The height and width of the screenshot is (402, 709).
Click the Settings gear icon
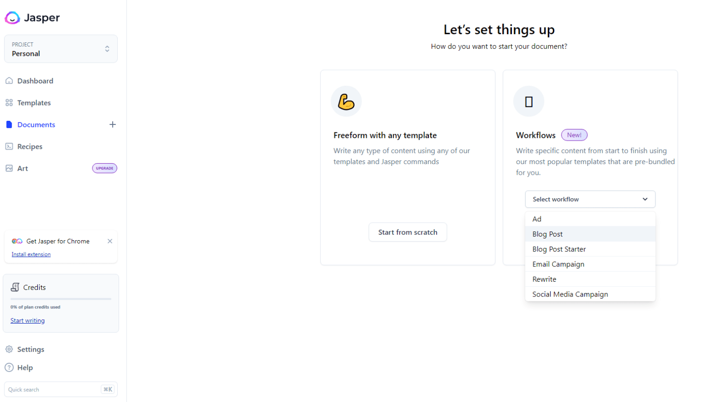[9, 349]
